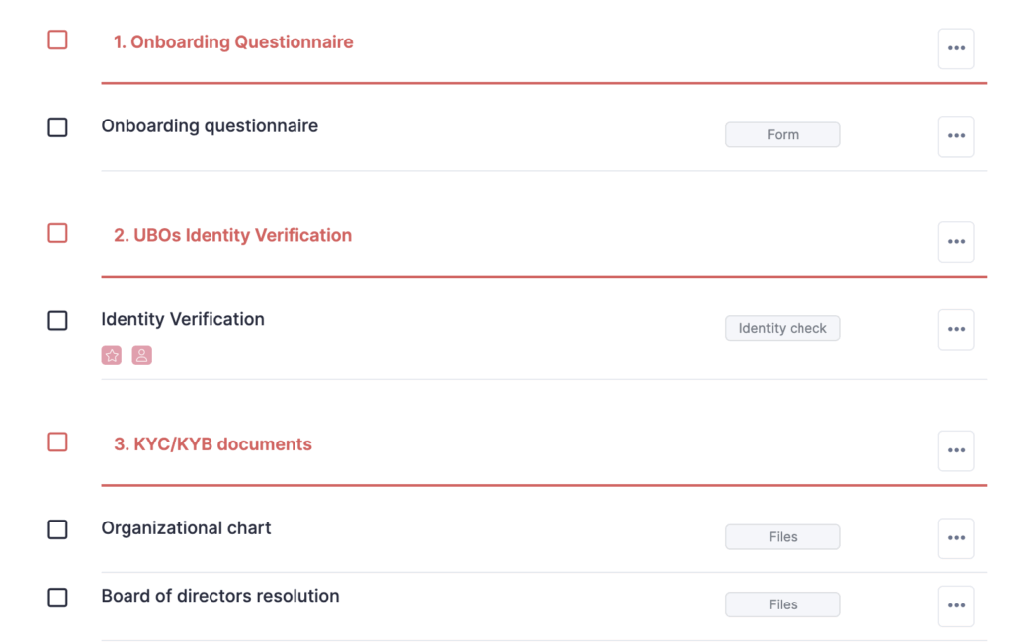Open three-dot menu for Identity Verification item
This screenshot has height=643, width=1012.
[956, 330]
